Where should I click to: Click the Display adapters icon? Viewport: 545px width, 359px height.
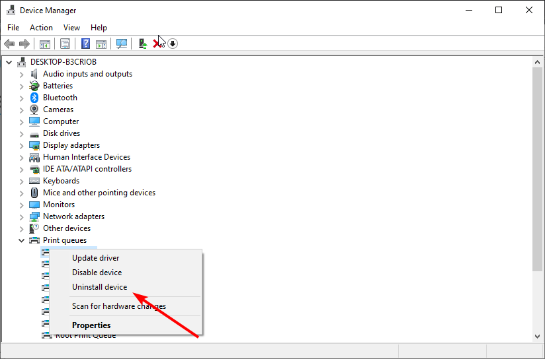34,145
